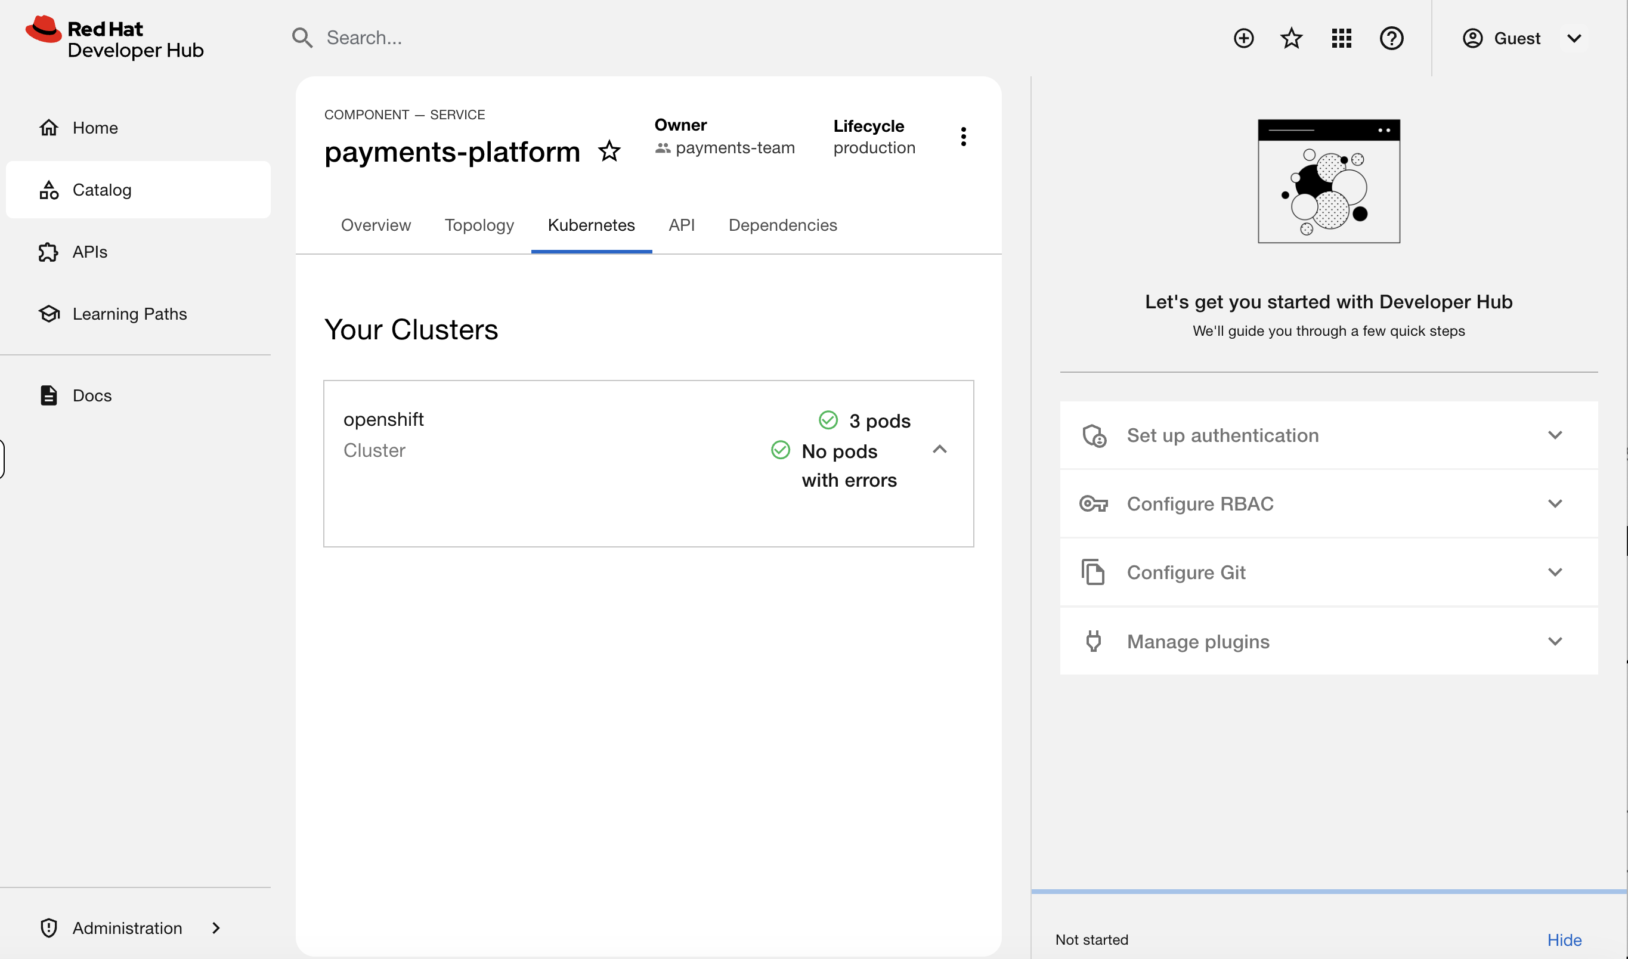Open the payments-team owner link
Viewport: 1628px width, 959px height.
coord(735,148)
